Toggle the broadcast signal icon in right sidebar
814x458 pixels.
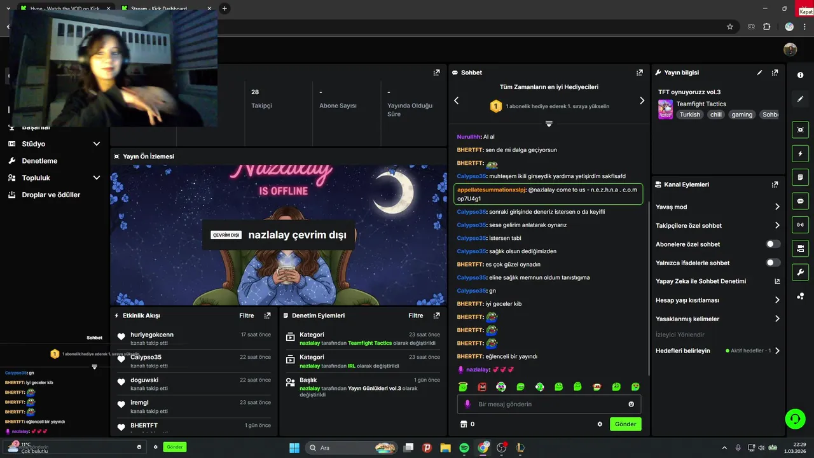pyautogui.click(x=800, y=225)
